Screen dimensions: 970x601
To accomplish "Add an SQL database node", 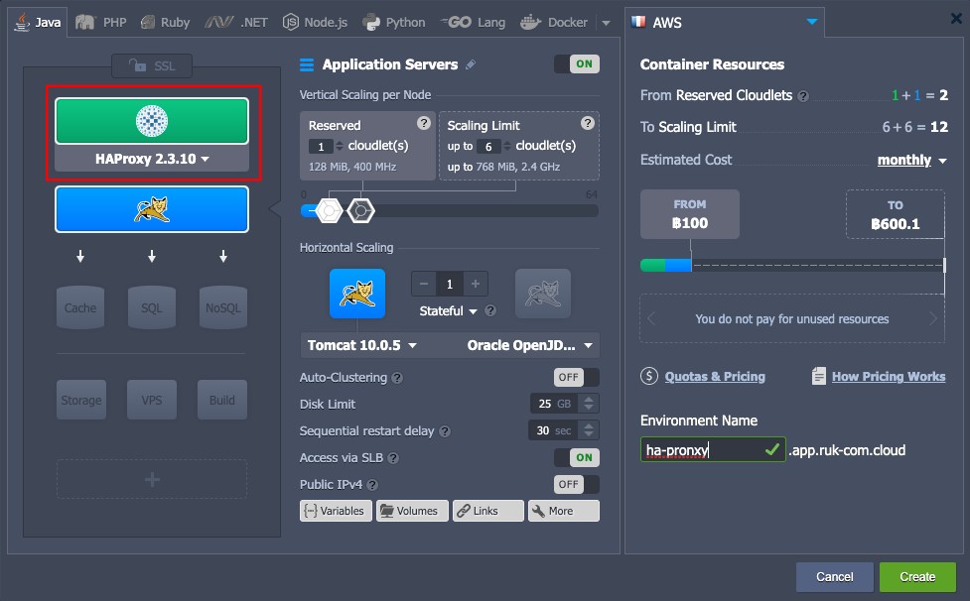I will point(152,307).
